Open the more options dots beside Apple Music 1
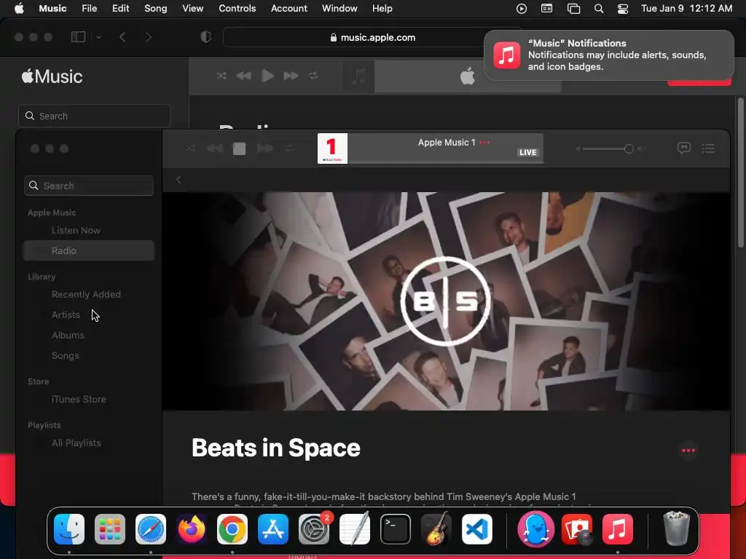The width and height of the screenshot is (746, 559). (x=484, y=143)
